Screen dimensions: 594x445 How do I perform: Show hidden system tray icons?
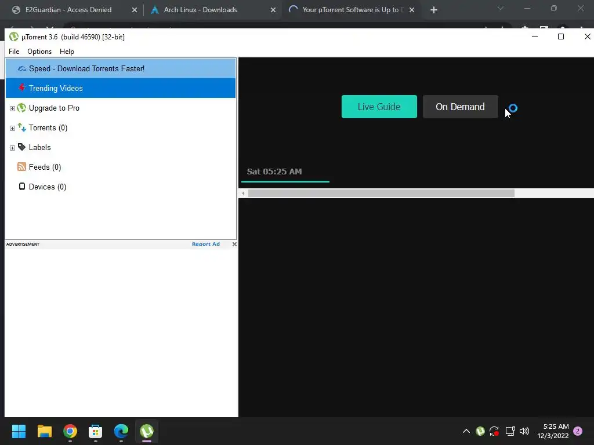point(466,431)
